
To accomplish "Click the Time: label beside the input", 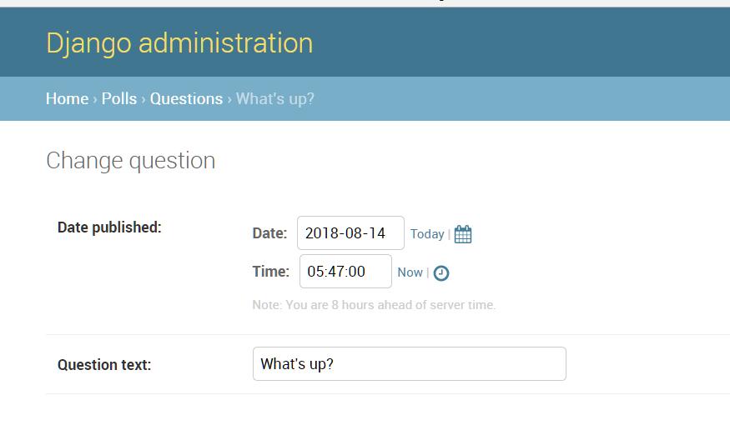I will [x=270, y=271].
